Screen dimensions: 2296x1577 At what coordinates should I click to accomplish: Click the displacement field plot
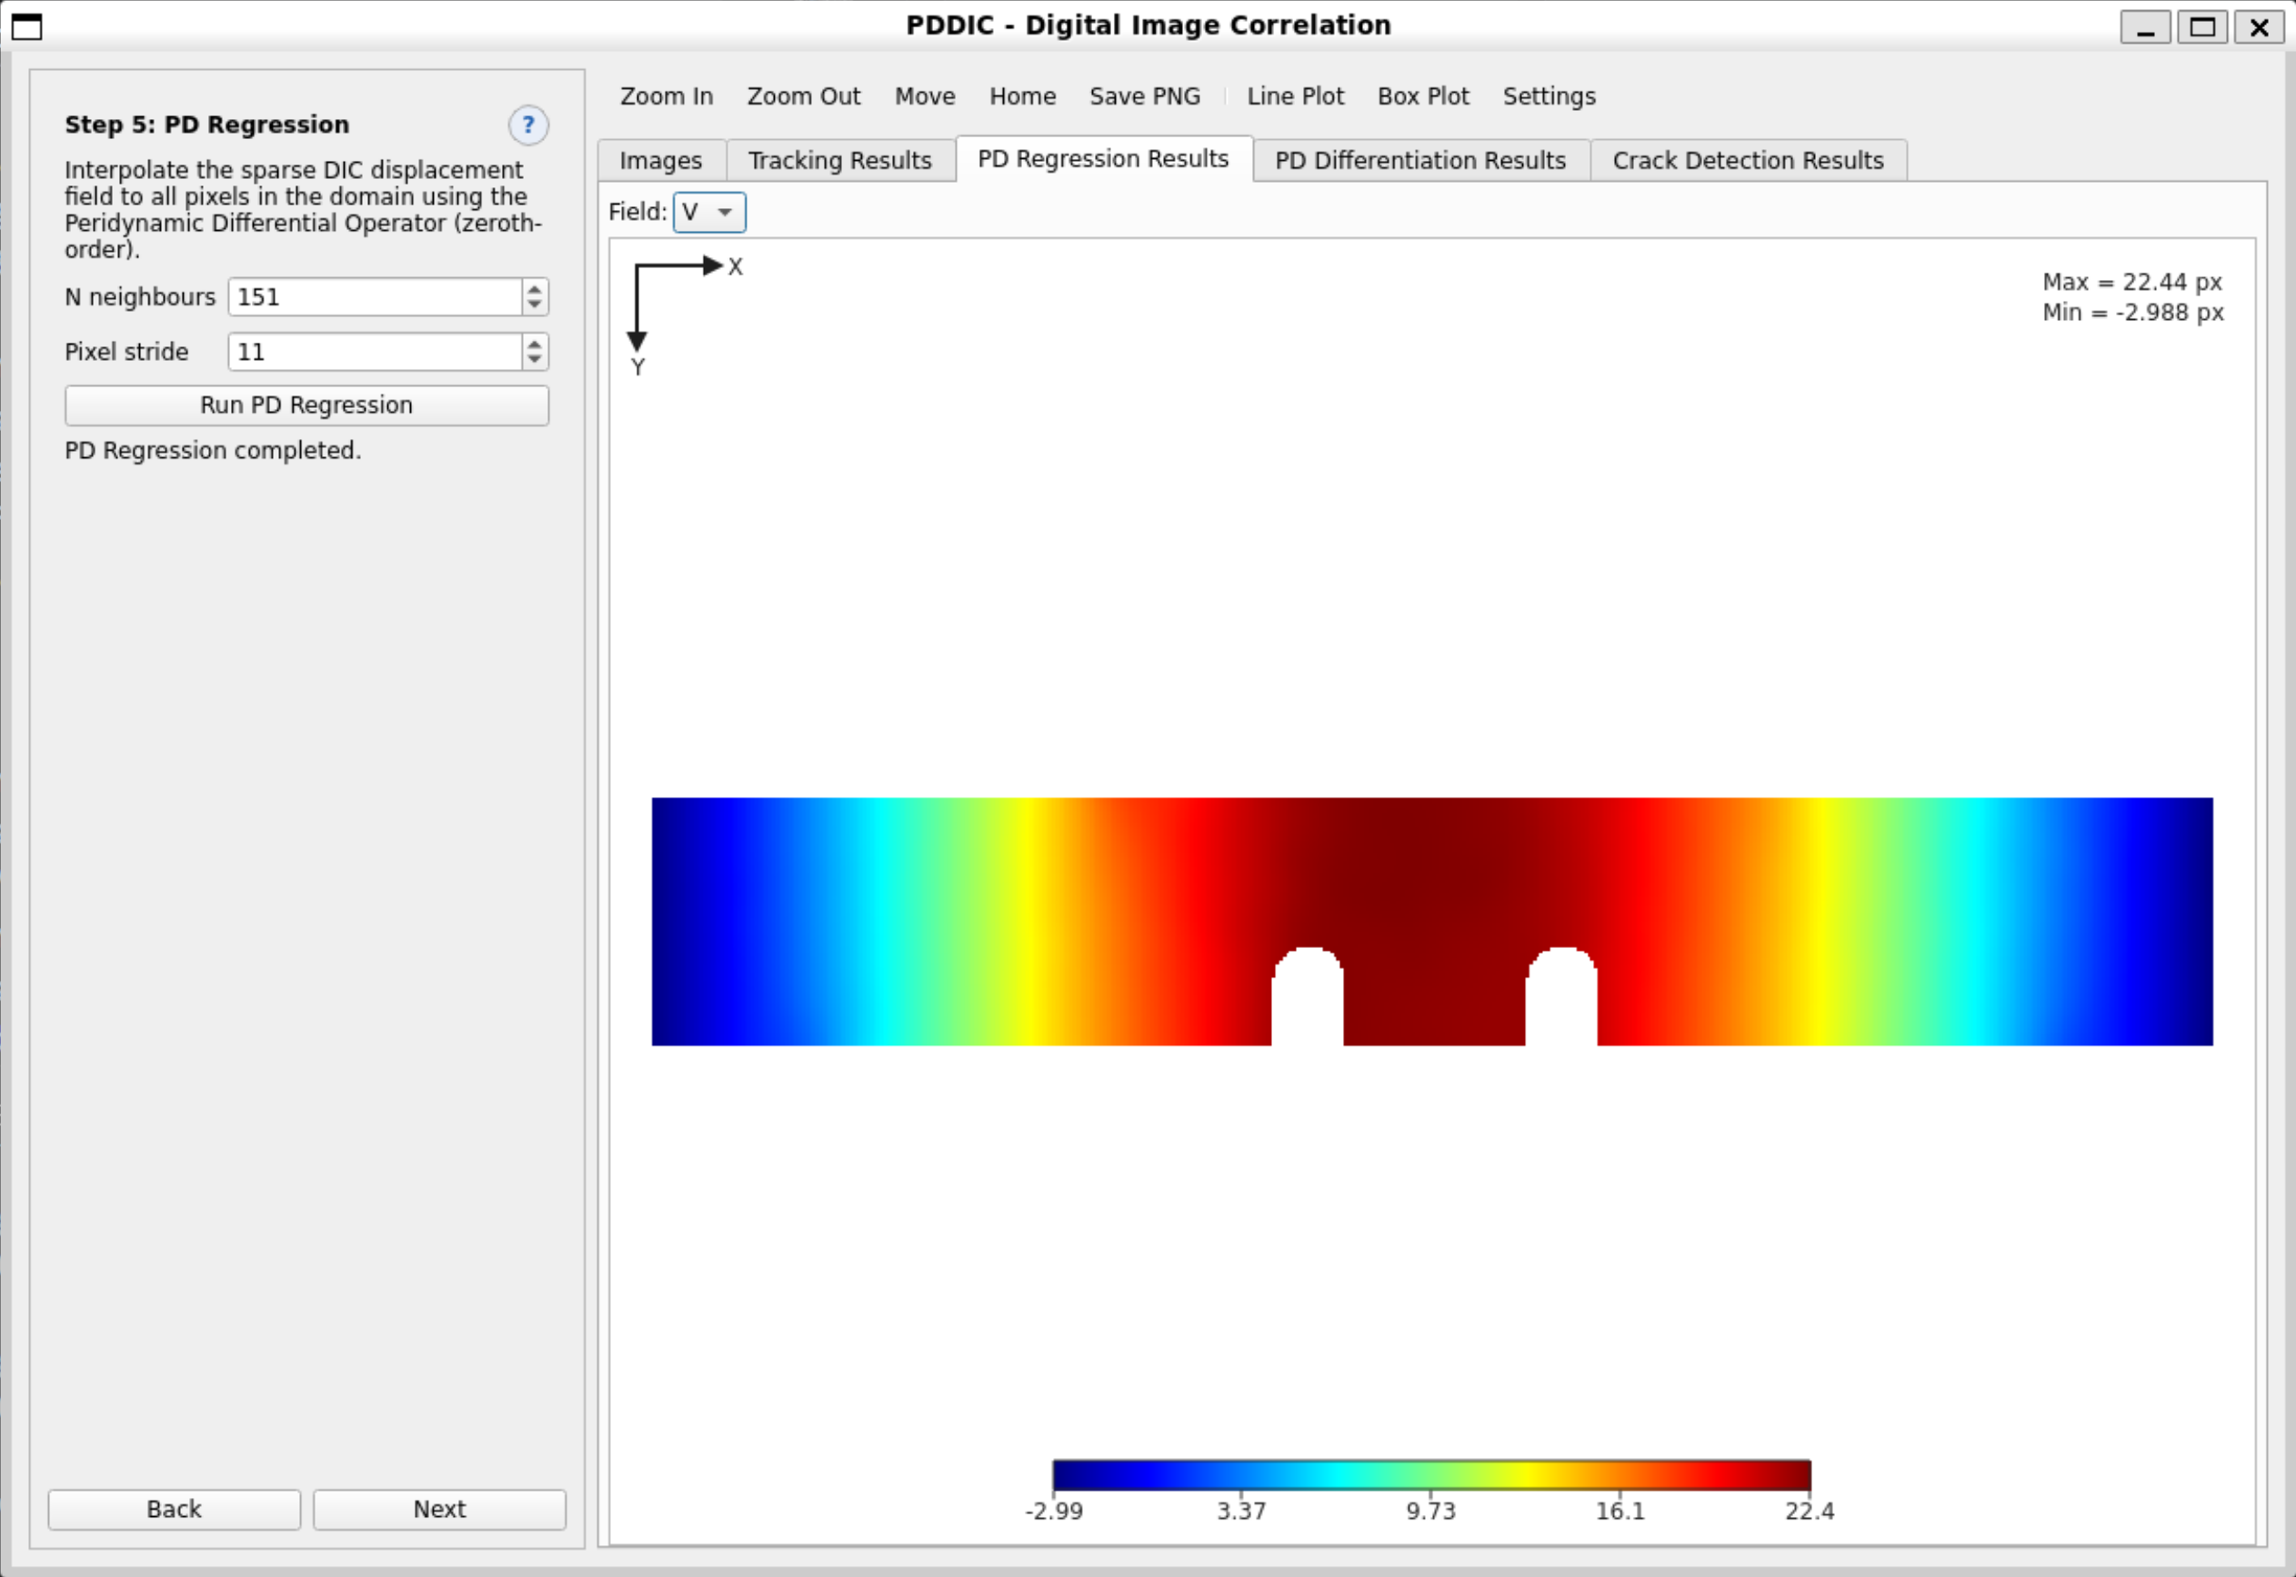[x=1431, y=921]
